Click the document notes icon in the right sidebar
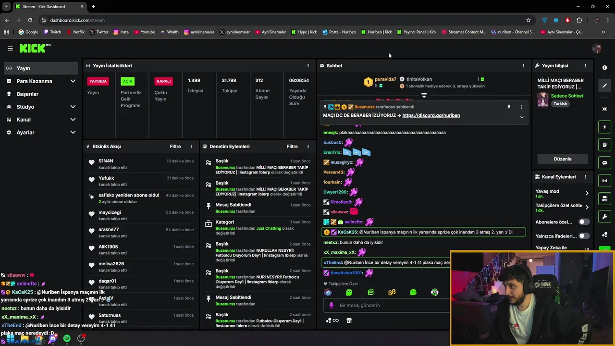The height and width of the screenshot is (346, 615). 604,145
